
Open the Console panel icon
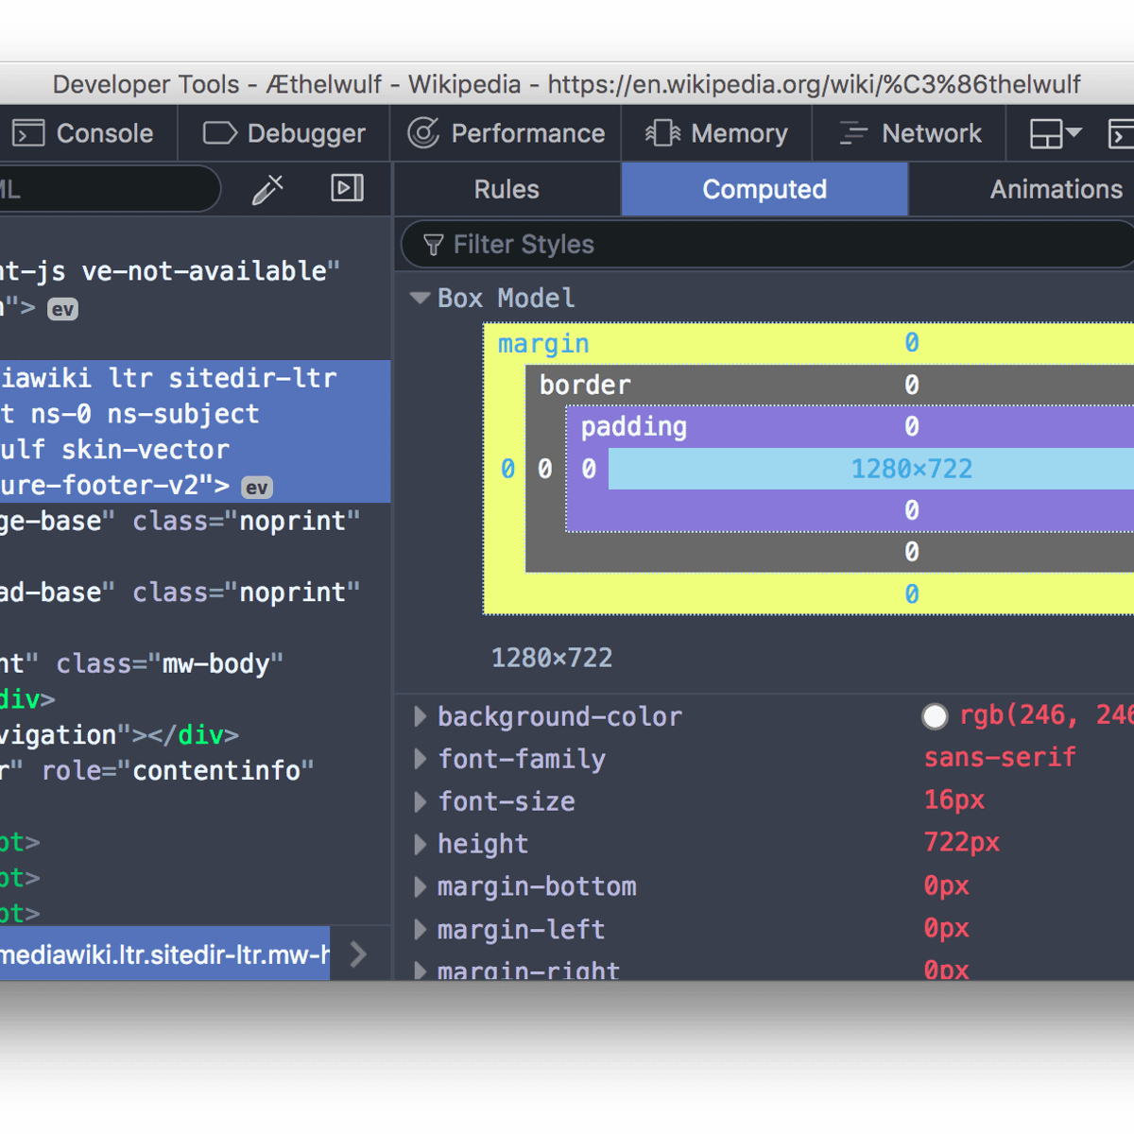coord(27,133)
